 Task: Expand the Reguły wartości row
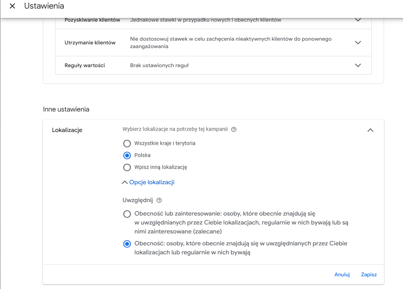[358, 65]
